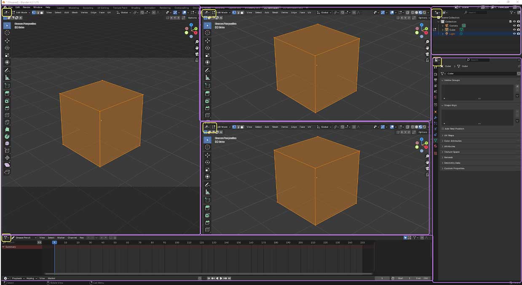Select the Annotate tool in the left viewport

pos(7,70)
